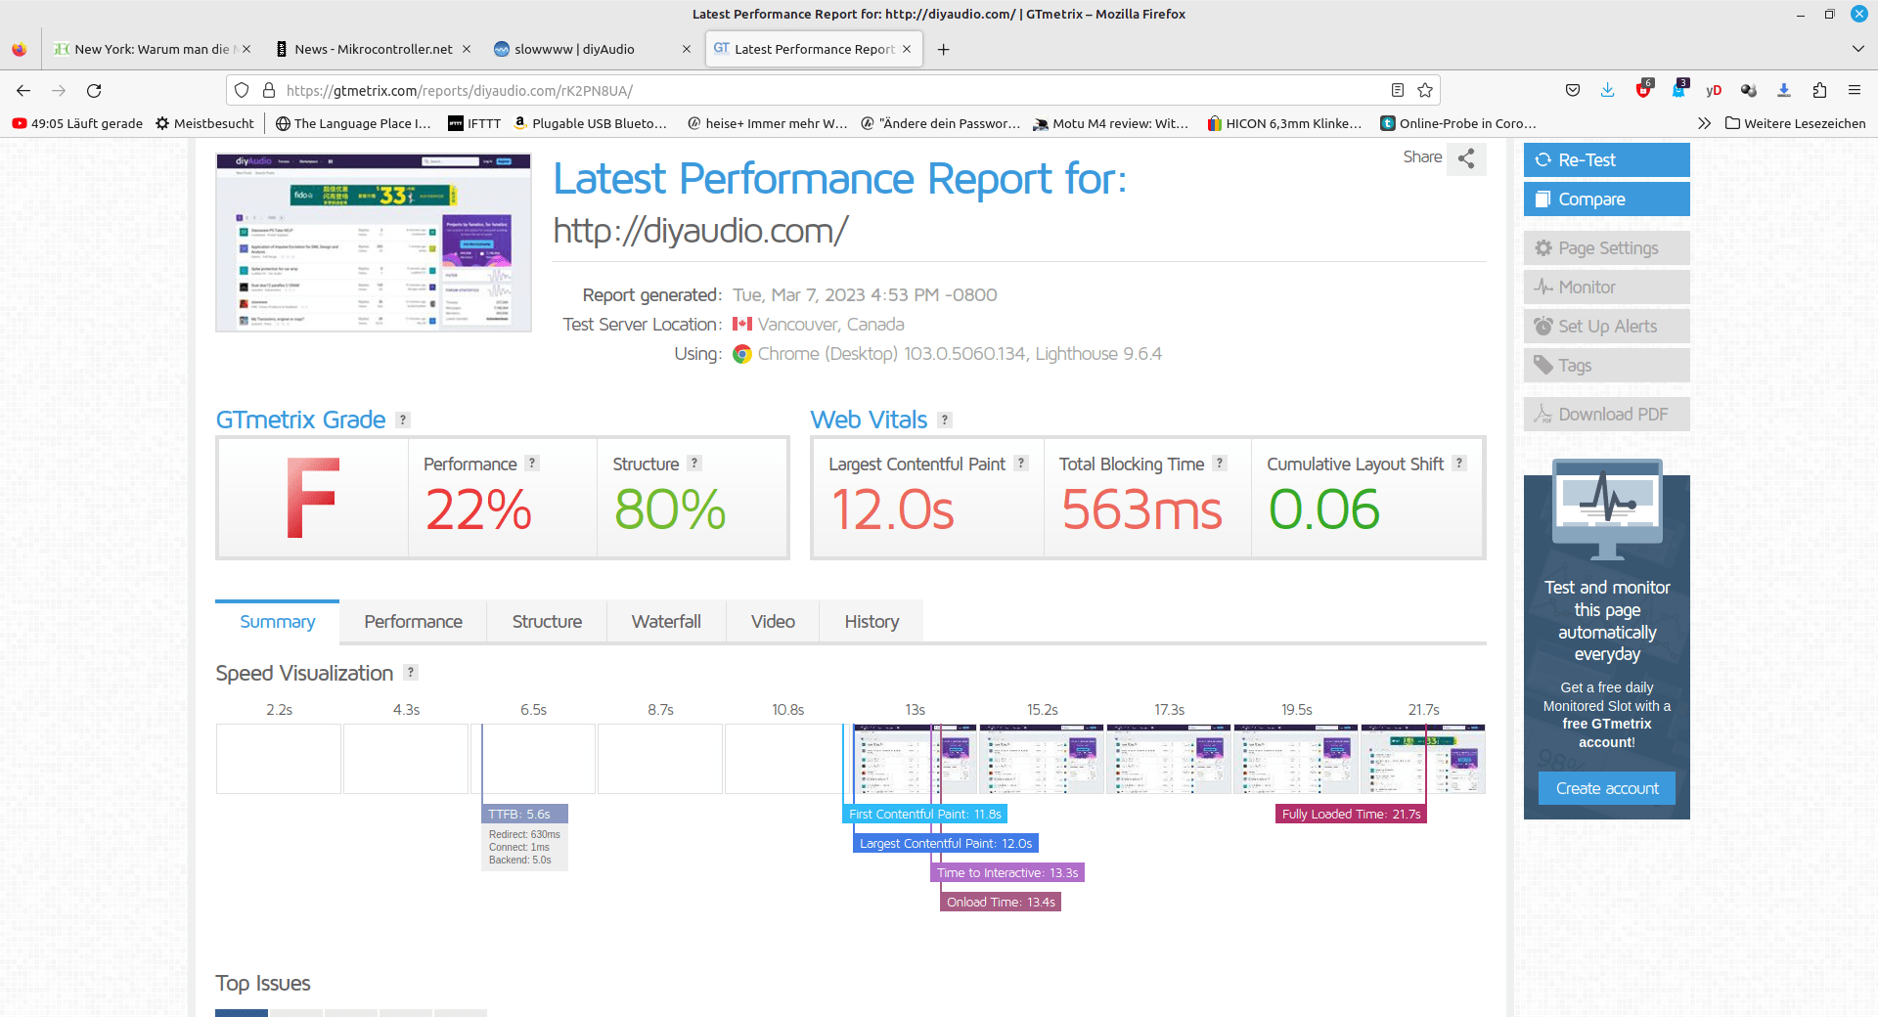Open Firefox downloads panel

coord(1608,90)
